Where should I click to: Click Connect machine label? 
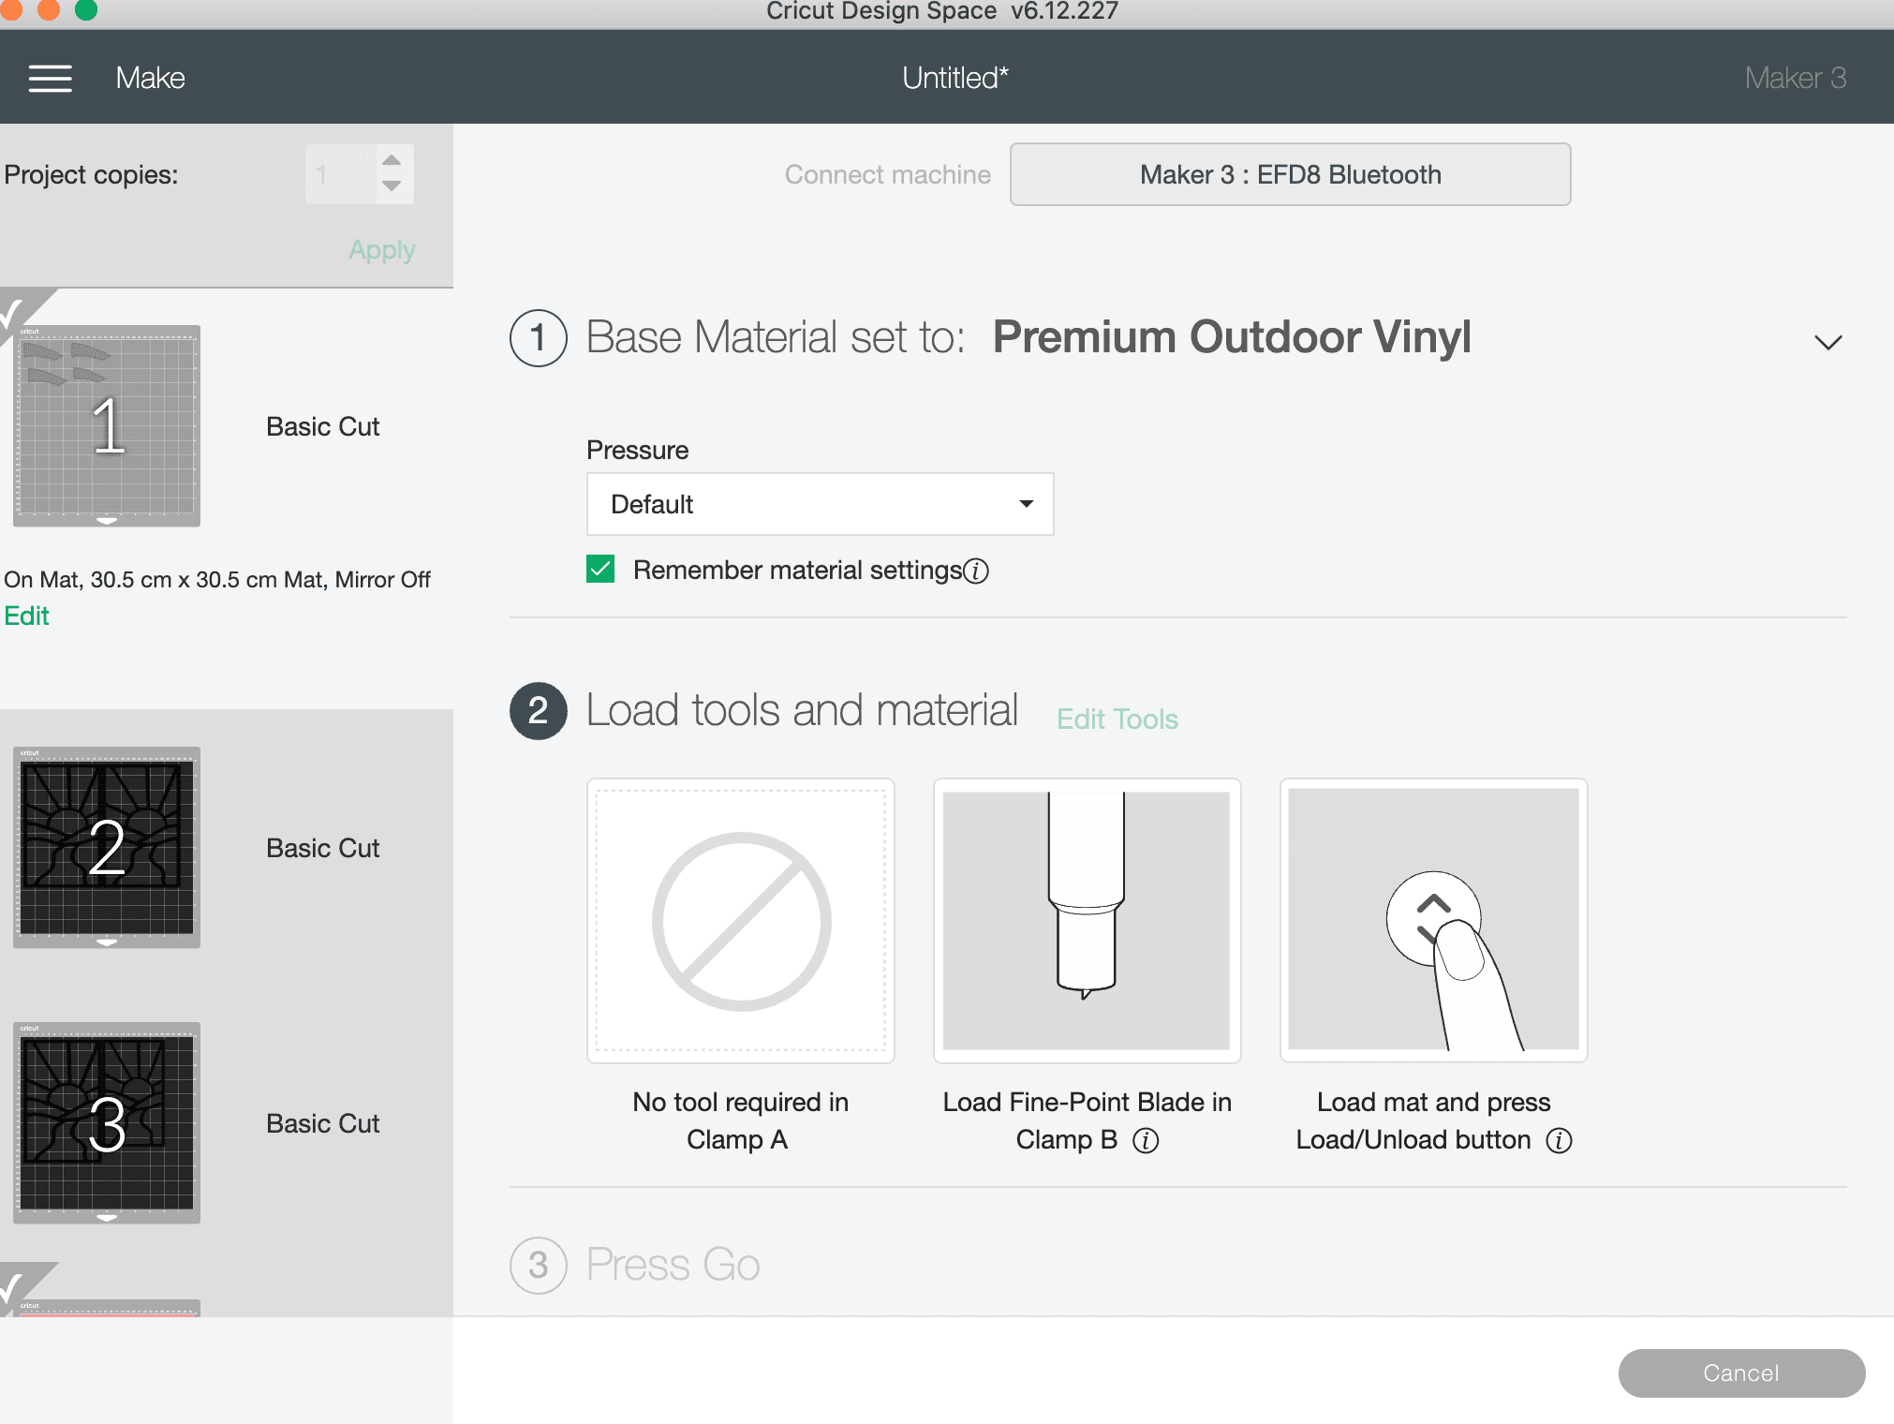coord(887,175)
